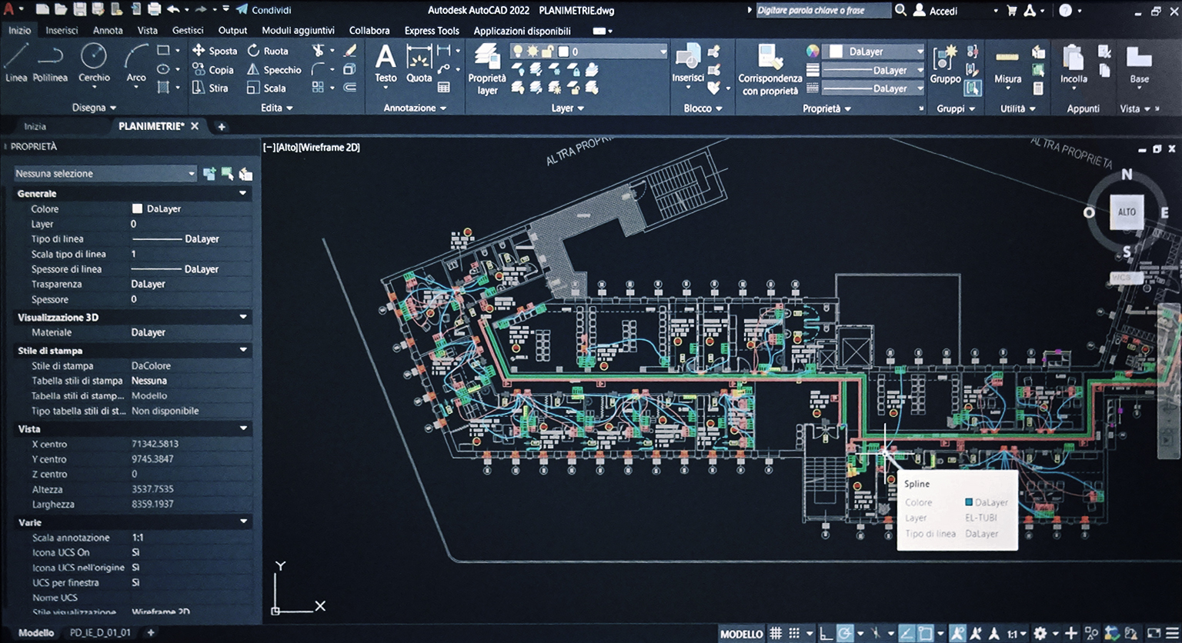The width and height of the screenshot is (1182, 643).
Task: Click the Condividi share button
Action: 263,10
